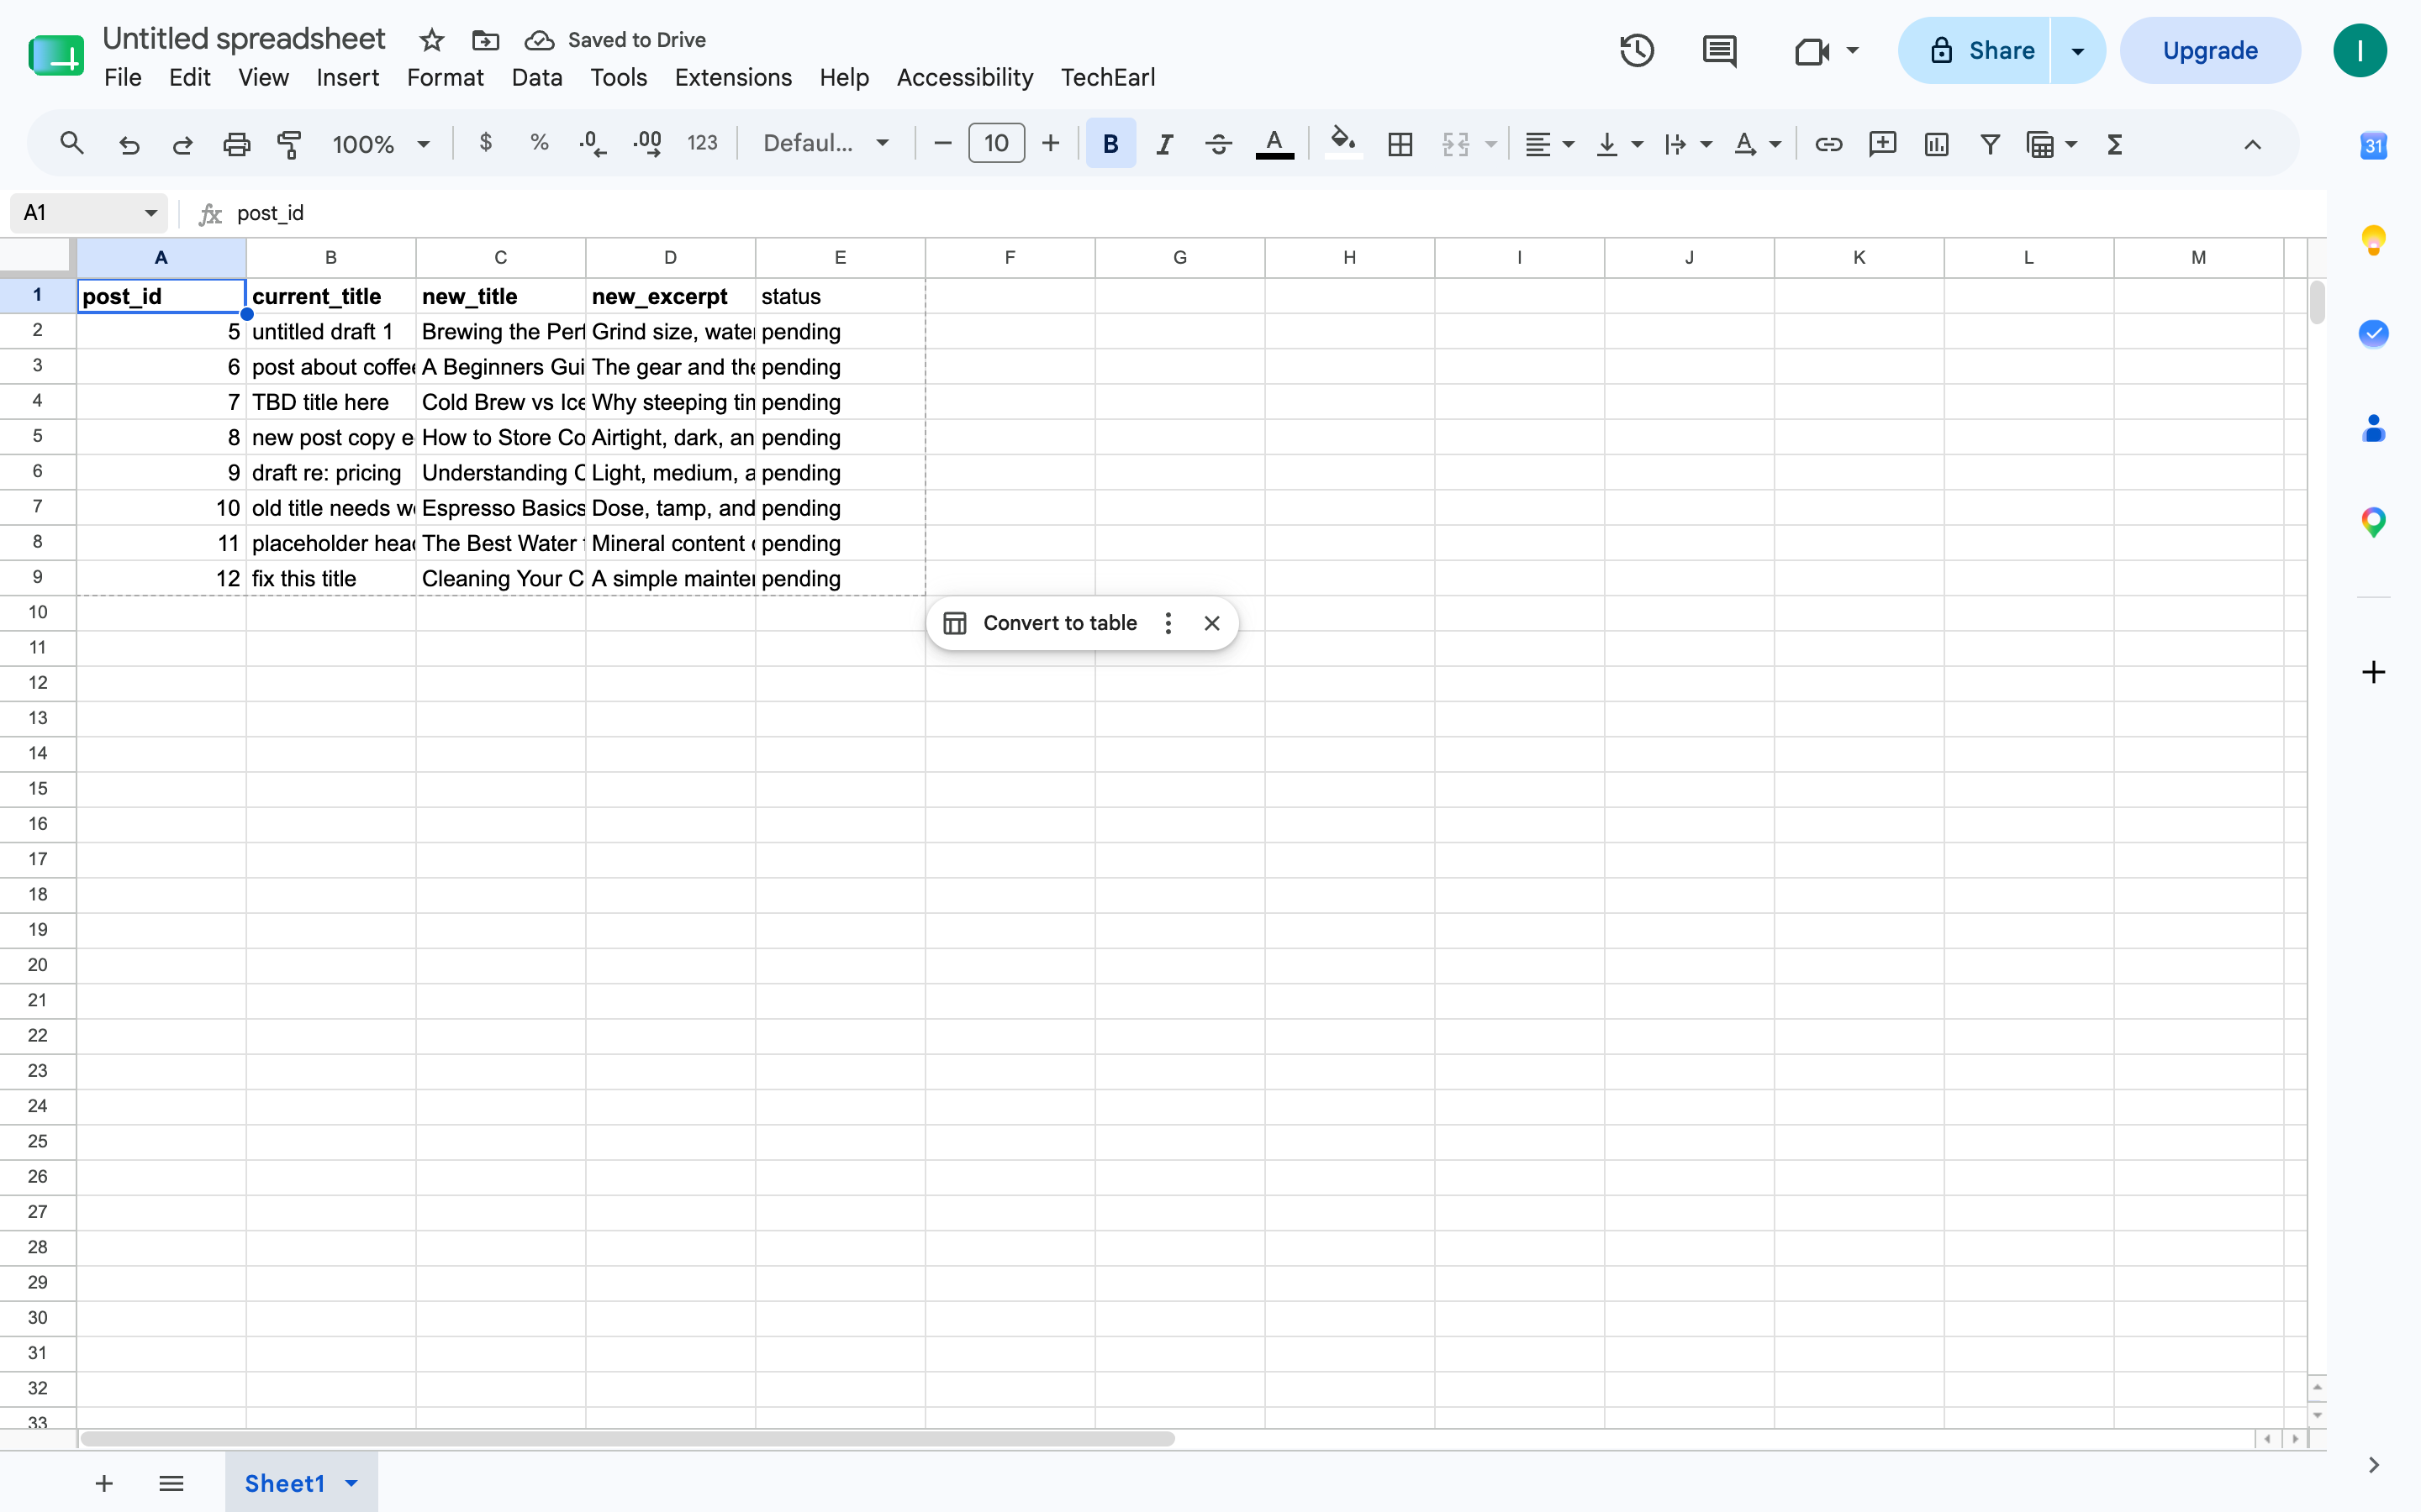The image size is (2421, 1512).
Task: Click the Merge cells icon
Action: coord(1454,144)
